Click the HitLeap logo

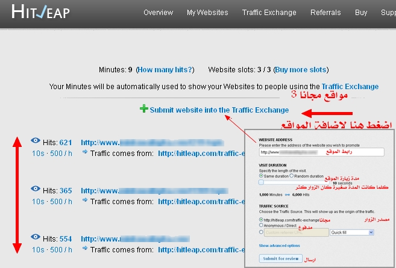pyautogui.click(x=40, y=12)
